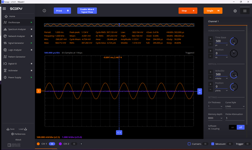Open Preferences in the sidebar
Image resolution: width=252 pixels, height=150 pixels.
click(x=18, y=134)
